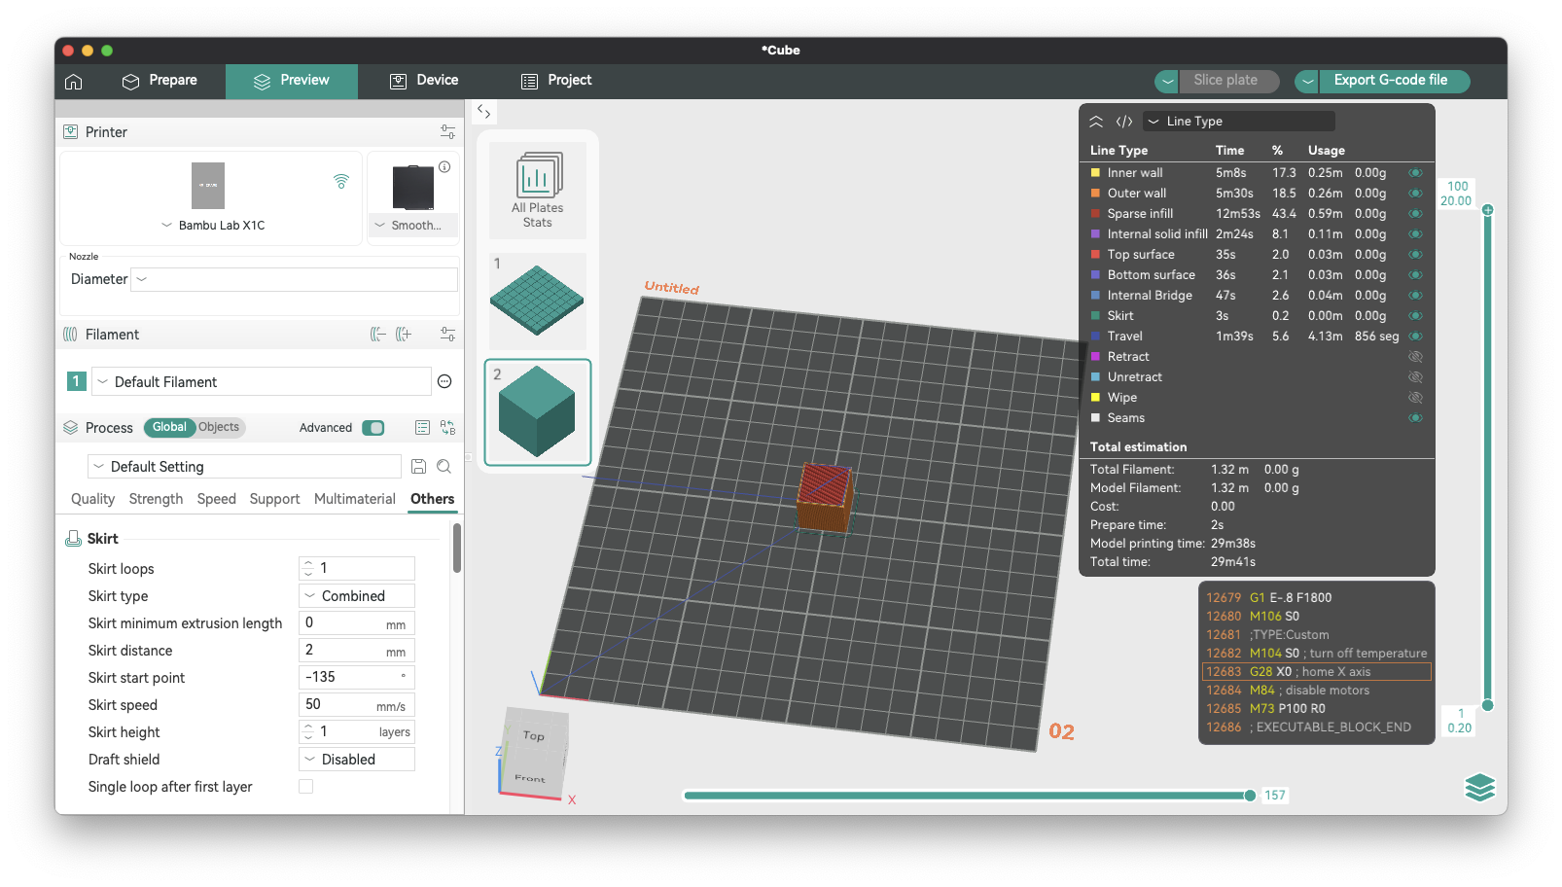Image resolution: width=1562 pixels, height=887 pixels.
Task: Click the printer Wi-Fi connection icon
Action: point(341,181)
